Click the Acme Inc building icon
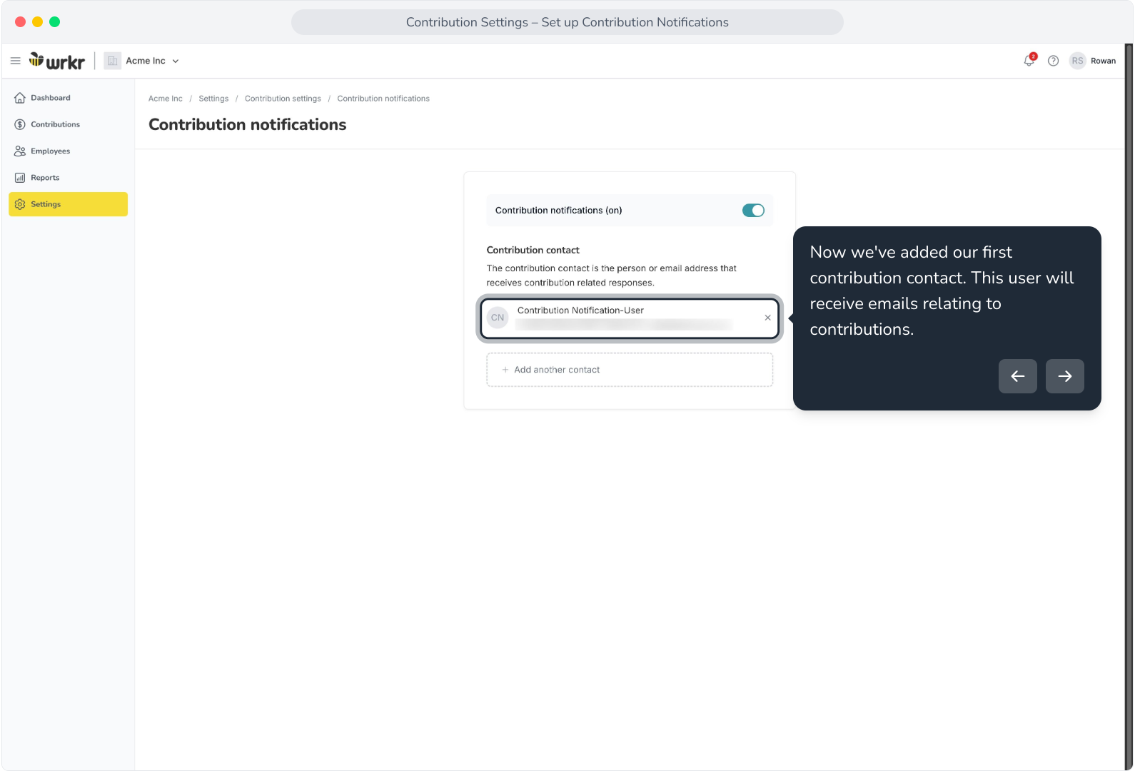 pos(113,61)
